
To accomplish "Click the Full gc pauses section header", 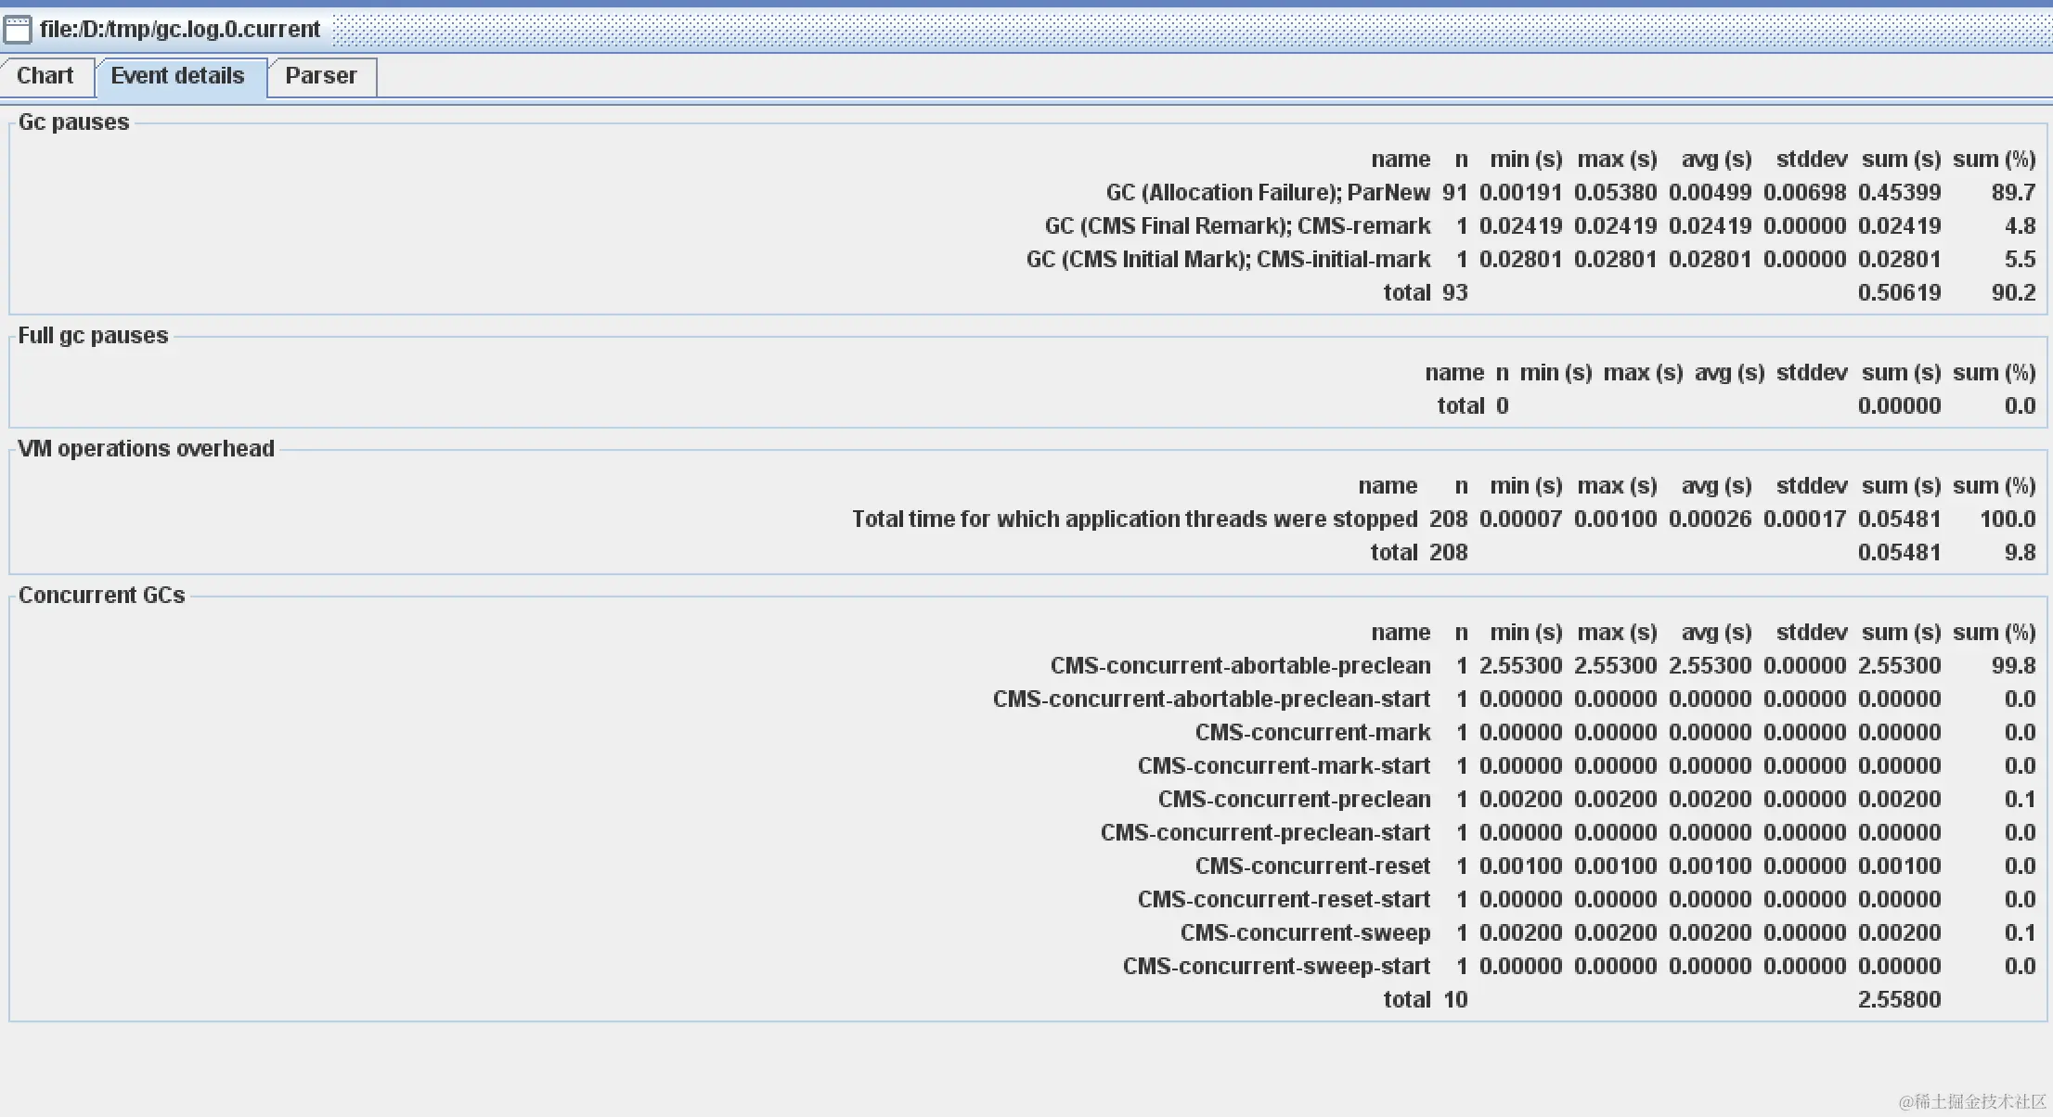I will coord(92,335).
